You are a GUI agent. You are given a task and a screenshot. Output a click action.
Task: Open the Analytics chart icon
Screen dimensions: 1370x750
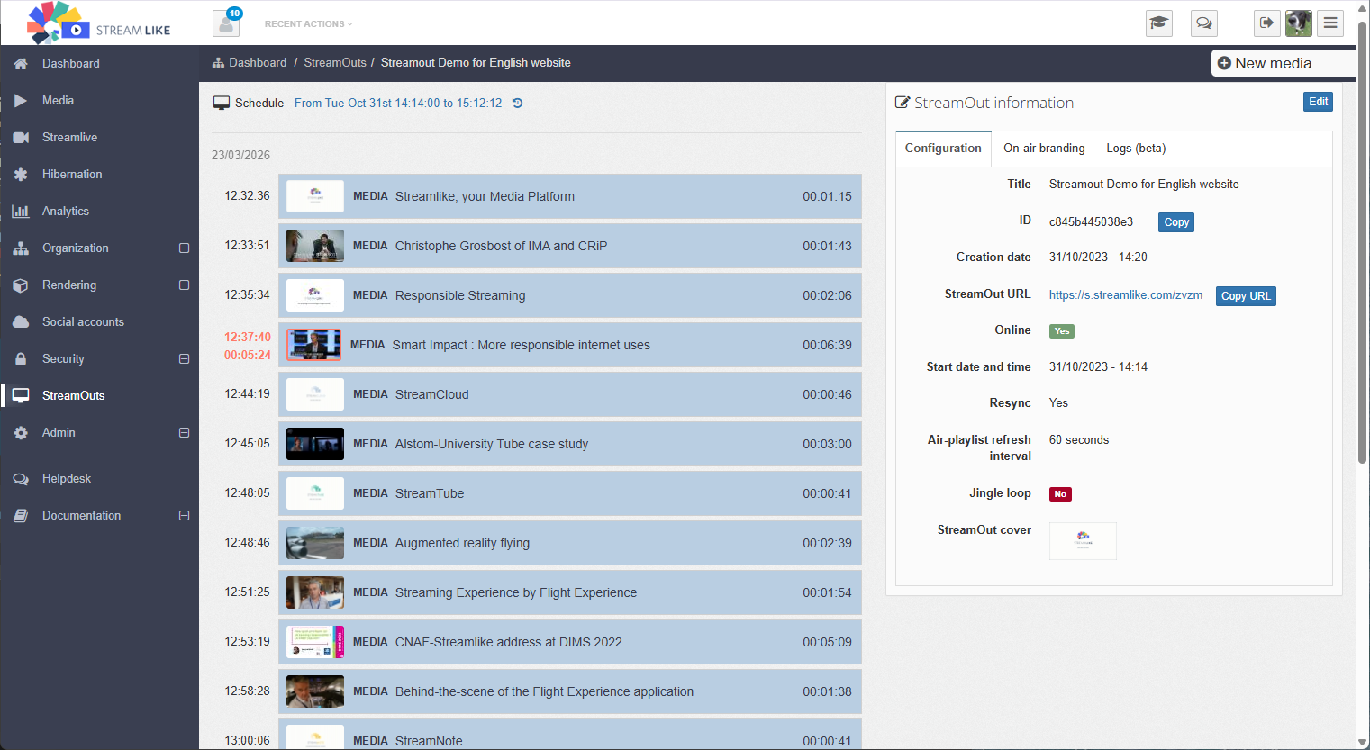coord(21,212)
